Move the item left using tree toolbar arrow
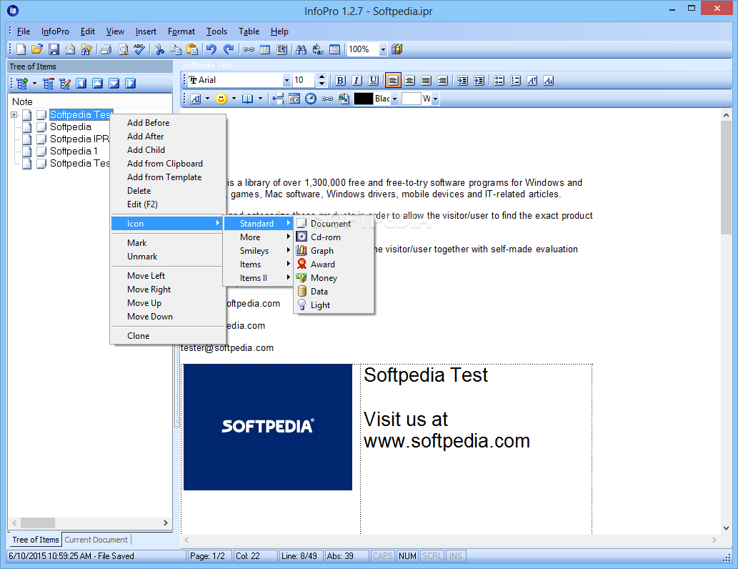 (x=81, y=84)
